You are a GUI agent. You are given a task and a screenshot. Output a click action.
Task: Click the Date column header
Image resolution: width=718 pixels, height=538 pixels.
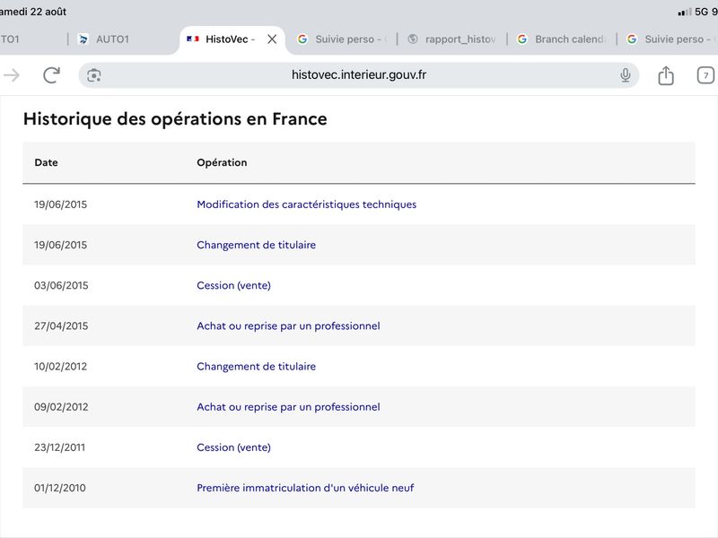(x=46, y=162)
